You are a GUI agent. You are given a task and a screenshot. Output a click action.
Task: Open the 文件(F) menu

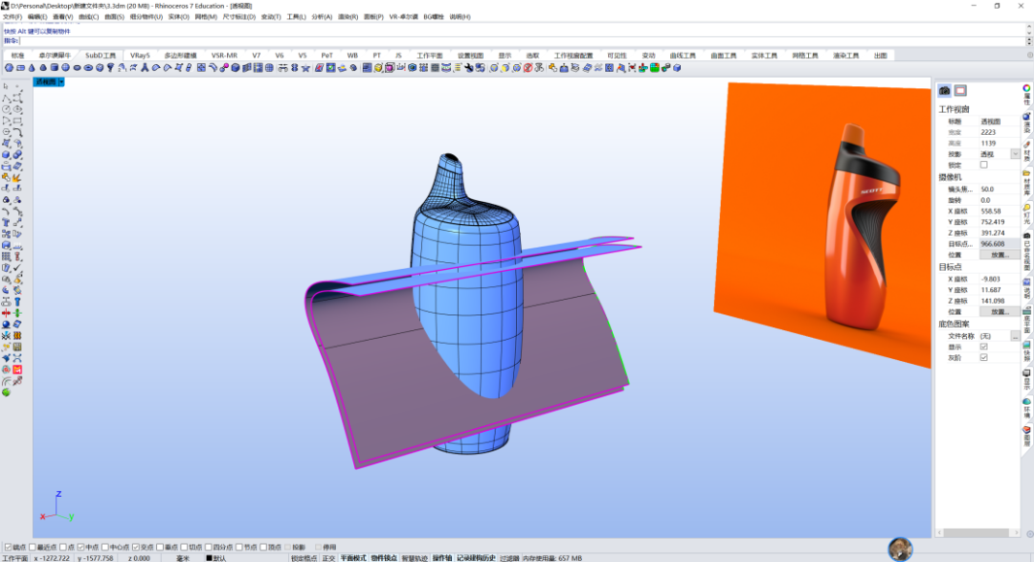click(11, 17)
